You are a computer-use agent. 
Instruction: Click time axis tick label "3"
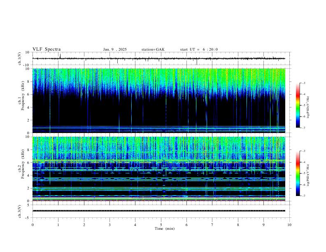(109, 225)
